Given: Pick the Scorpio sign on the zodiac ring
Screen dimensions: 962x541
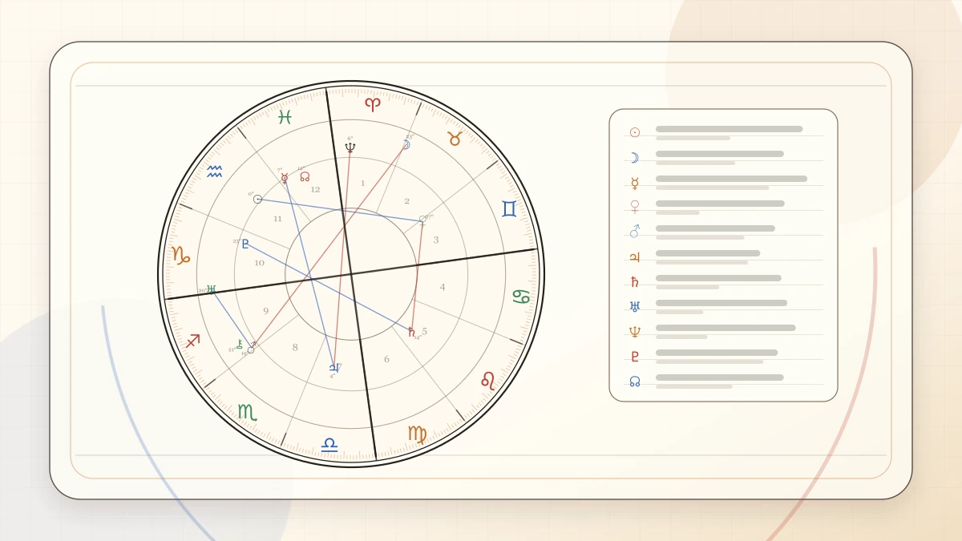Looking at the screenshot, I should point(247,412).
